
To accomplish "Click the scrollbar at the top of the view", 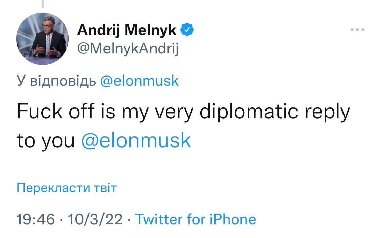I will click(42, 4).
